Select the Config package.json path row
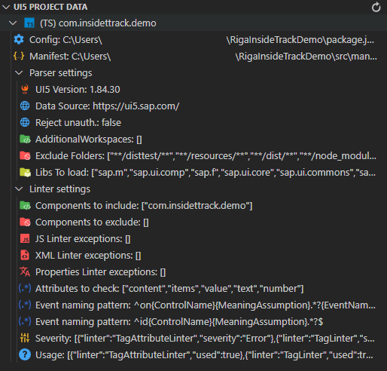The width and height of the screenshot is (387, 371). pyautogui.click(x=193, y=40)
